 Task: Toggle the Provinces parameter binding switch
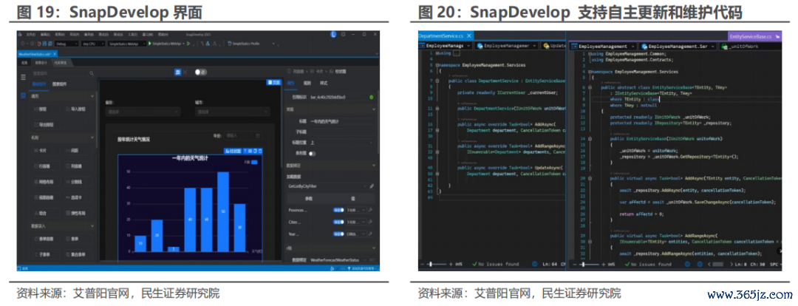point(338,210)
